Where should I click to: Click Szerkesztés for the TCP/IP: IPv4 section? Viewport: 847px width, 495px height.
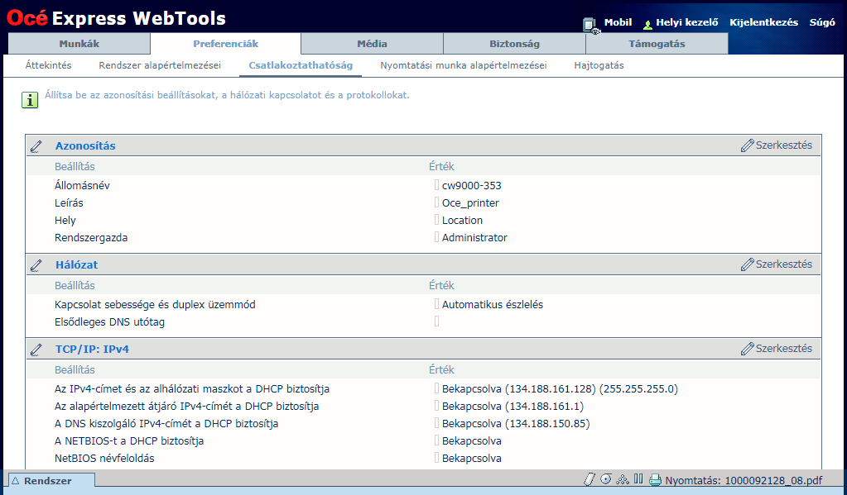777,349
